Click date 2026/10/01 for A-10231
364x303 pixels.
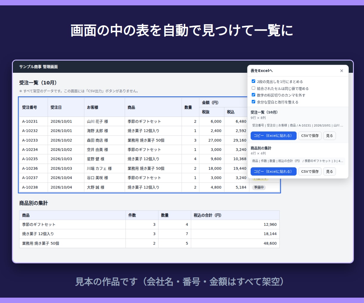(x=61, y=121)
